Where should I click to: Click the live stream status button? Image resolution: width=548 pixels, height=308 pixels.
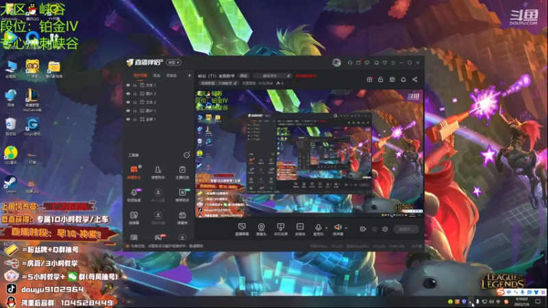(x=406, y=229)
